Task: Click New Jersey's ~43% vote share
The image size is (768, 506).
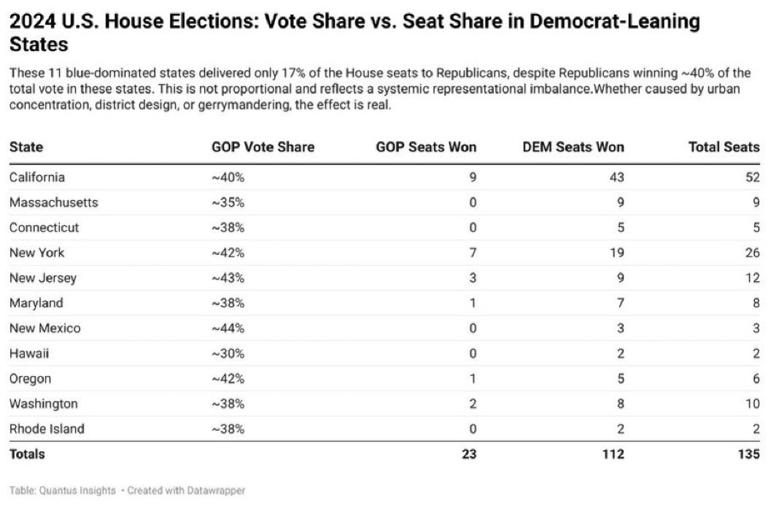Action: coord(228,278)
